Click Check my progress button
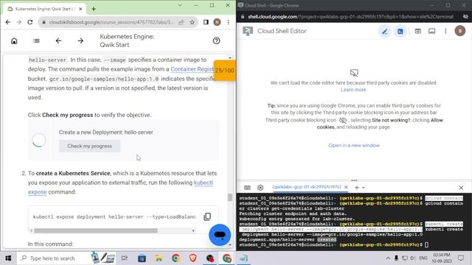472x265 pixels. (89, 146)
